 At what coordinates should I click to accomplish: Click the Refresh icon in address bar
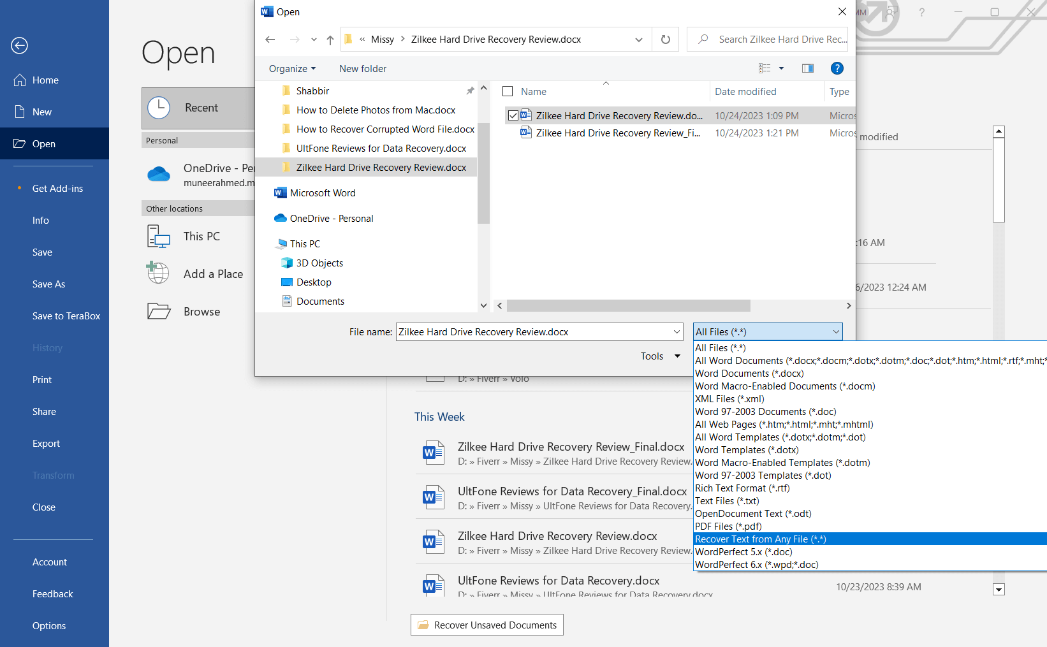click(665, 39)
